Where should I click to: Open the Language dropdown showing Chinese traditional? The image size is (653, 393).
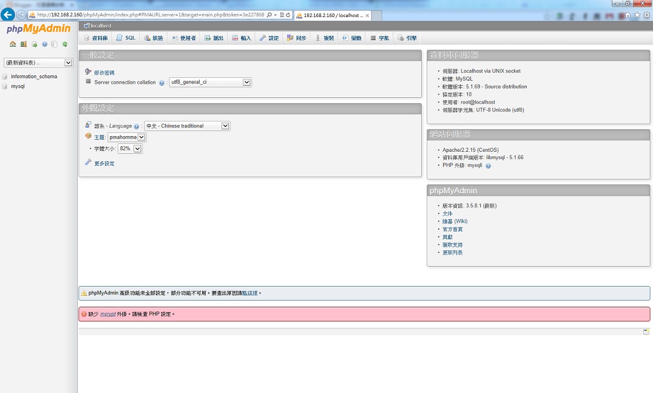coord(187,126)
